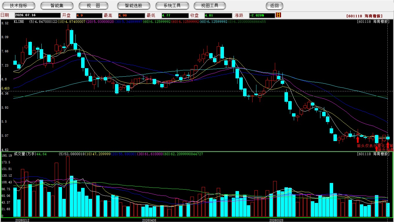This screenshot has width=394, height=222.
Task: Click the date field showing 2026.07.16
Action: [x=37, y=15]
